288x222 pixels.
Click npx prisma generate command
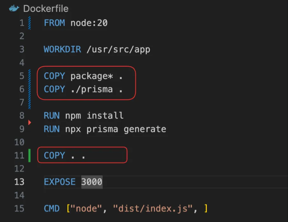[x=116, y=129]
